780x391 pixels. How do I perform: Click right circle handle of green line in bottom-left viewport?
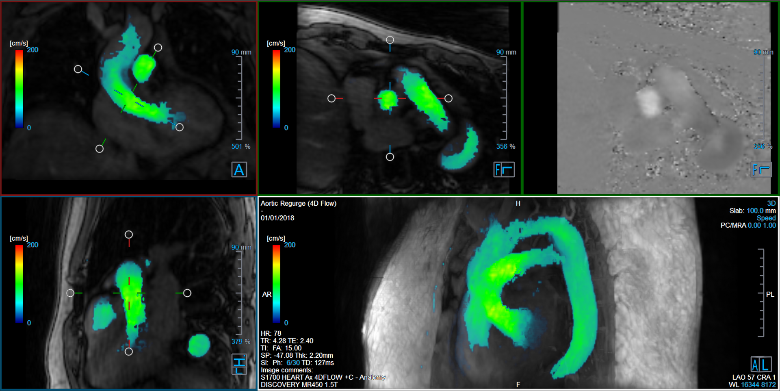click(x=187, y=293)
